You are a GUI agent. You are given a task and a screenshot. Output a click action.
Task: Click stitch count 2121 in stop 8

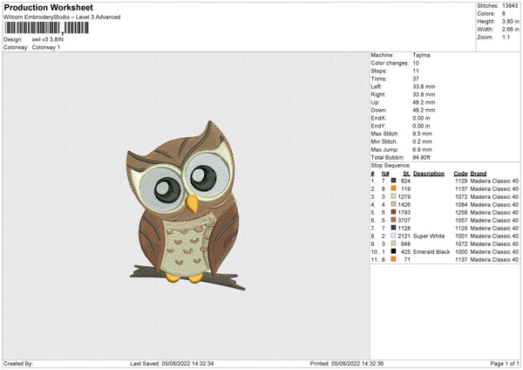pyautogui.click(x=404, y=236)
